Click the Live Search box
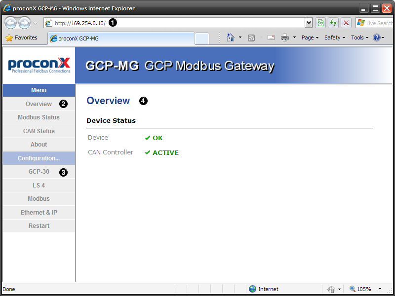 [x=375, y=23]
